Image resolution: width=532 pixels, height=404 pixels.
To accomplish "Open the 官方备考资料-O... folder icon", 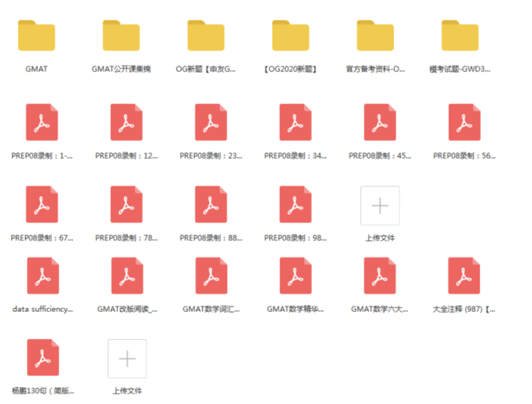I will point(375,36).
